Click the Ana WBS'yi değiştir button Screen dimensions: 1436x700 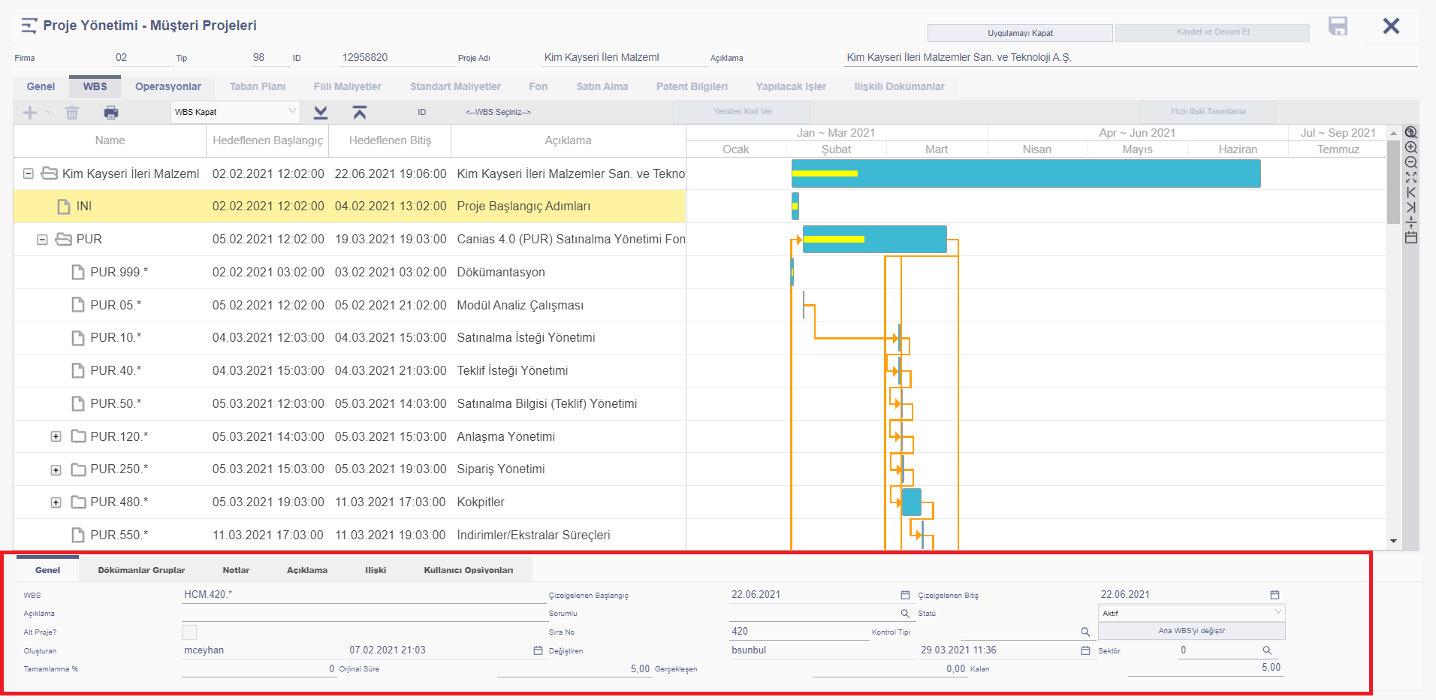pyautogui.click(x=1191, y=631)
